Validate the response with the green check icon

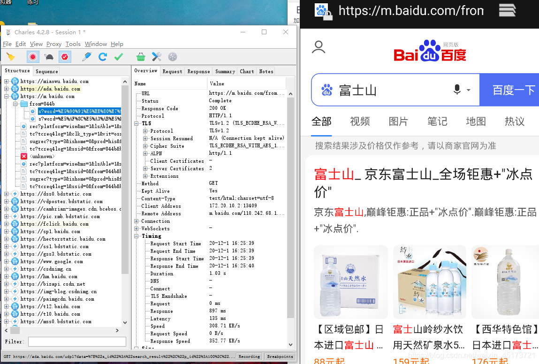click(118, 56)
